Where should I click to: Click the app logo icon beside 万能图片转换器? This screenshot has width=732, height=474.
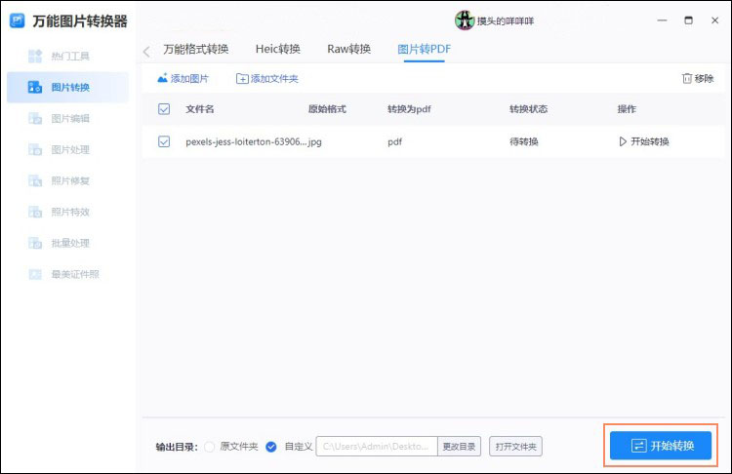[x=18, y=21]
